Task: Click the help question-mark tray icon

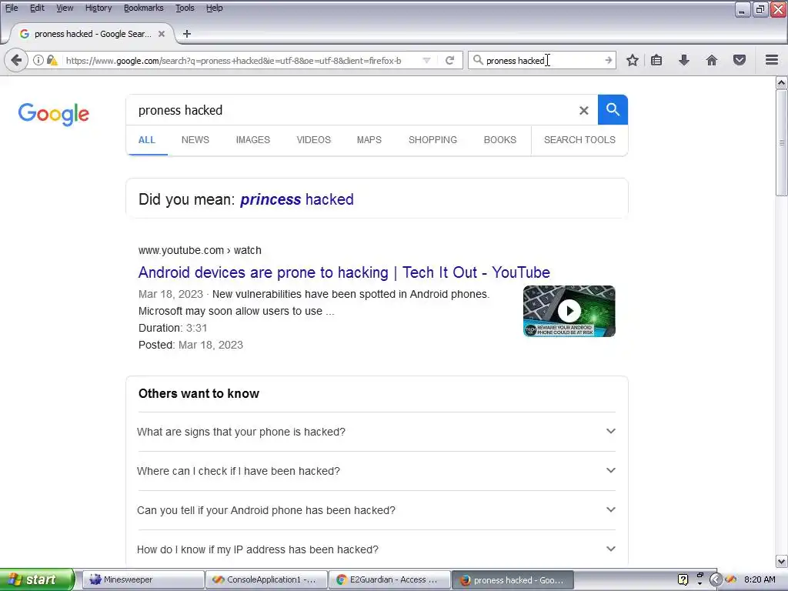Action: (683, 579)
